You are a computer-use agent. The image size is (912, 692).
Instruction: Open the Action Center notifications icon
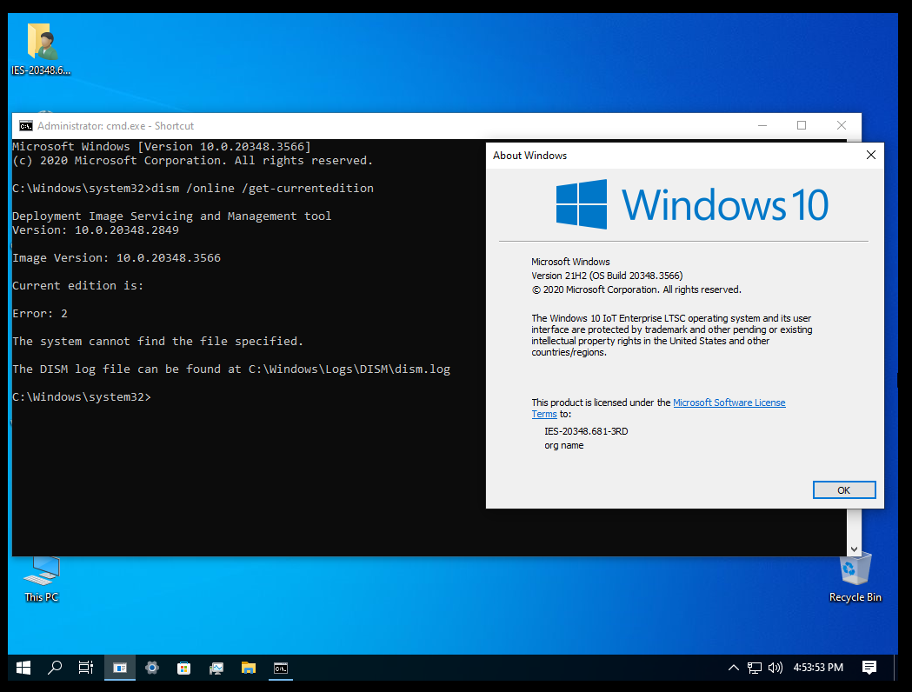pos(869,668)
